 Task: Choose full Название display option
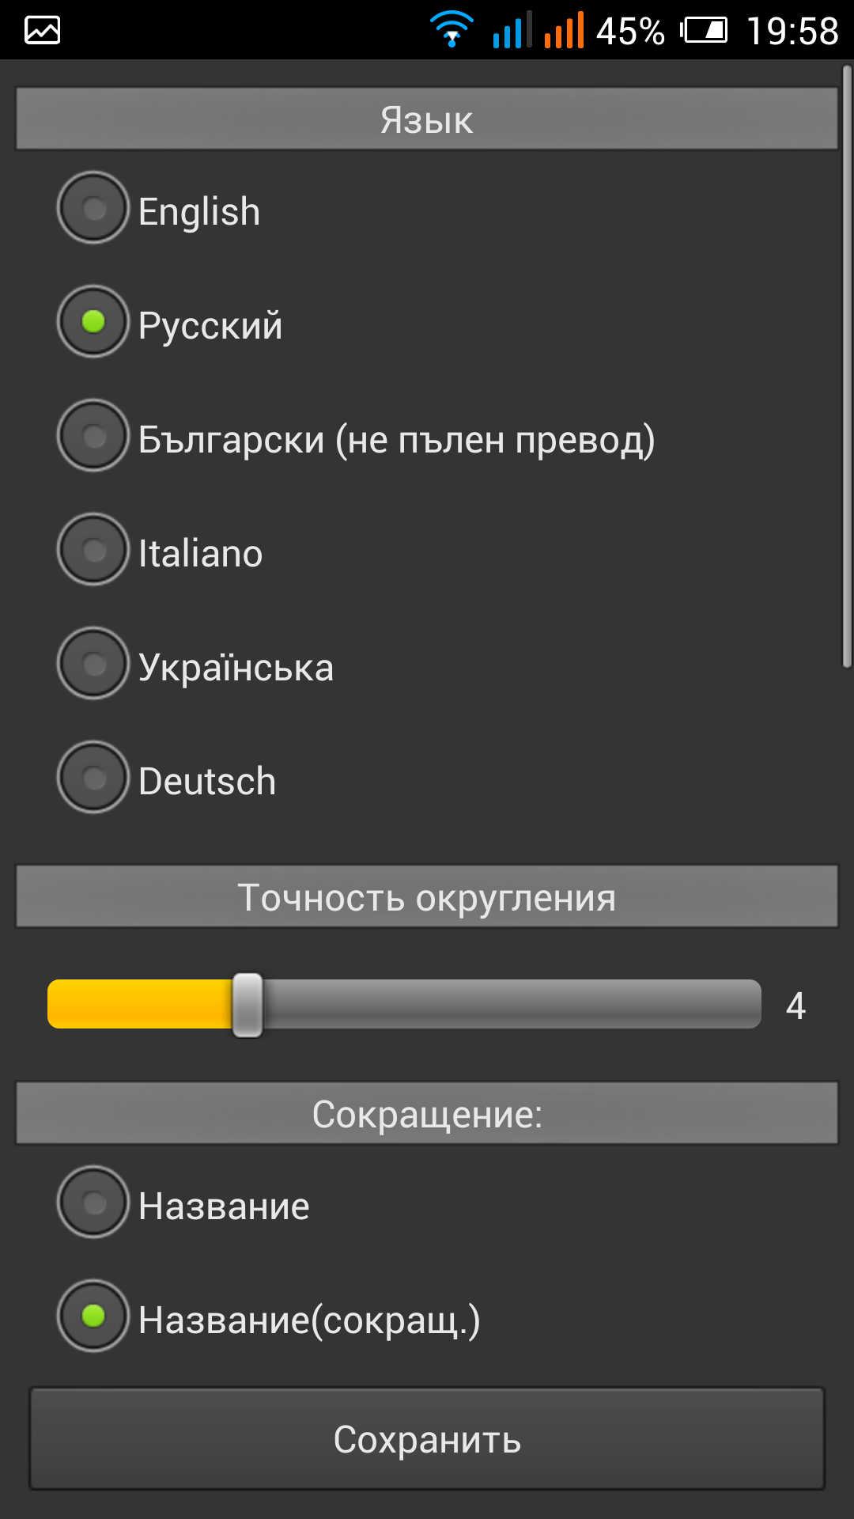click(x=93, y=1203)
